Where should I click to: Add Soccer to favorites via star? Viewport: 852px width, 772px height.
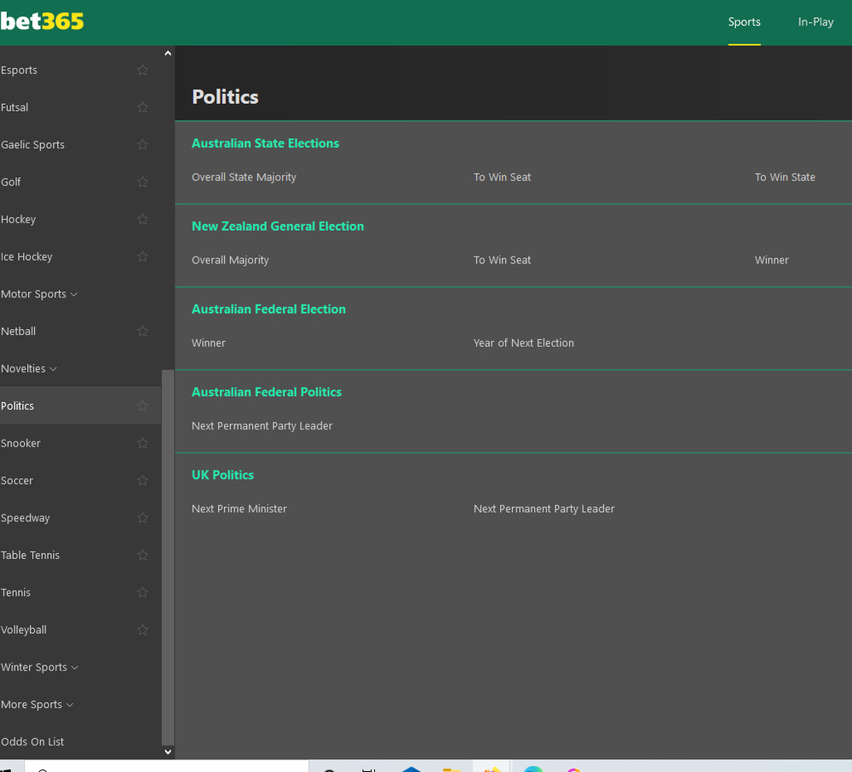pyautogui.click(x=142, y=481)
